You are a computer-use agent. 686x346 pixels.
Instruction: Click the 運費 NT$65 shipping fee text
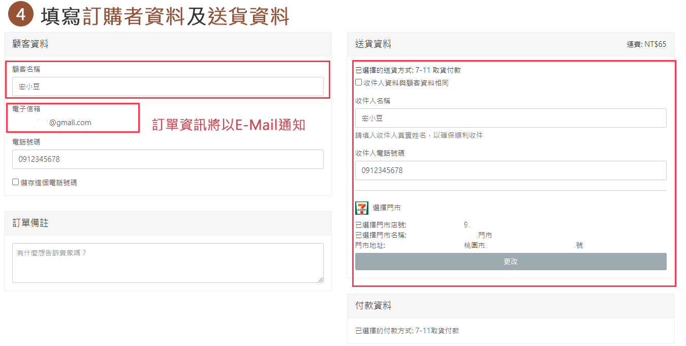click(646, 44)
